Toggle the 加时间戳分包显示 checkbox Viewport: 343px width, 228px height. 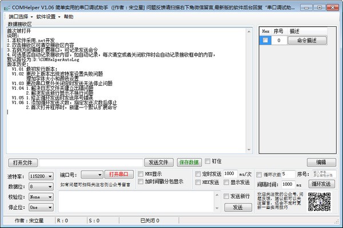click(141, 182)
